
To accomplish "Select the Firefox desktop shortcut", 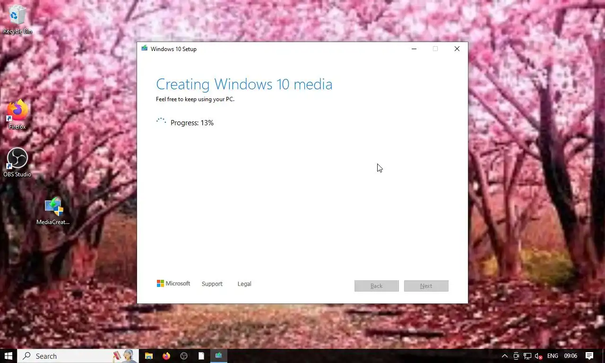I will click(x=17, y=114).
